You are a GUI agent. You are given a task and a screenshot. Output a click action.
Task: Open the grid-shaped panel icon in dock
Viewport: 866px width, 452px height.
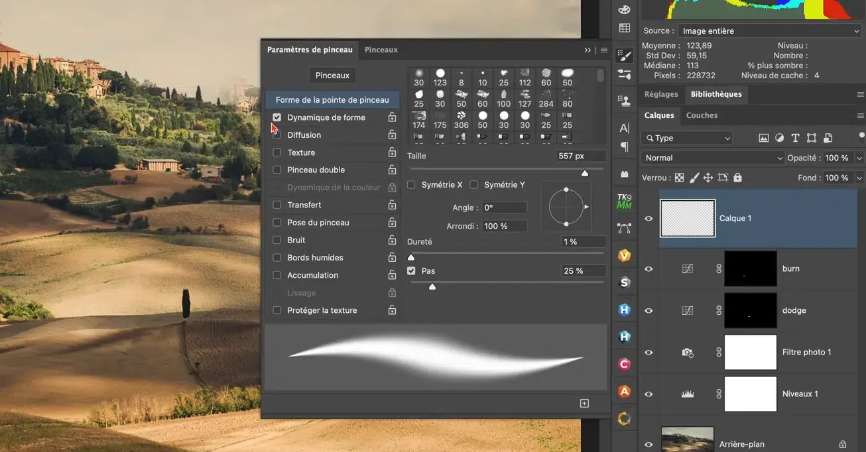tap(624, 28)
